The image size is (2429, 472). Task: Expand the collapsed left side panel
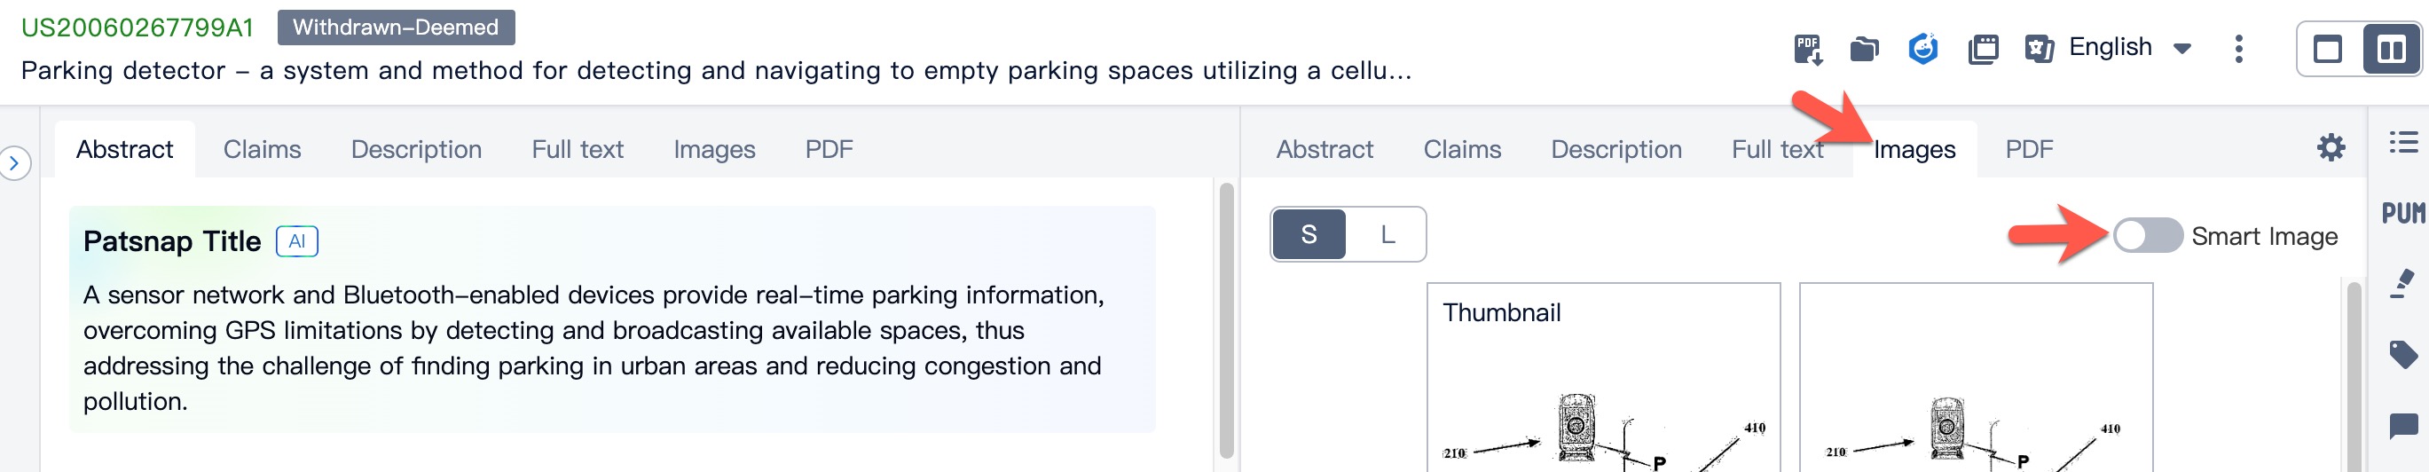(x=14, y=163)
